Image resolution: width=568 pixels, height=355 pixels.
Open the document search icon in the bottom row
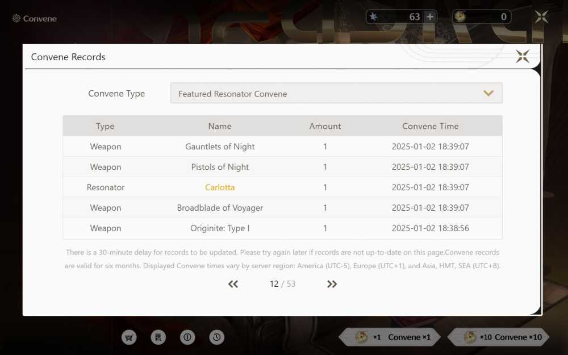158,337
